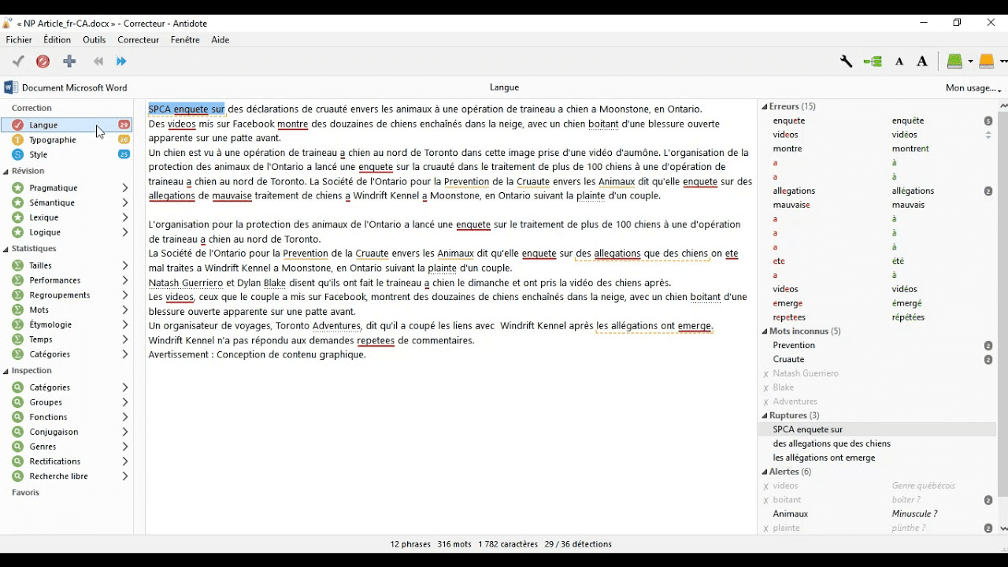
Task: Click the plus add-to-dictionary icon
Action: pyautogui.click(x=69, y=61)
